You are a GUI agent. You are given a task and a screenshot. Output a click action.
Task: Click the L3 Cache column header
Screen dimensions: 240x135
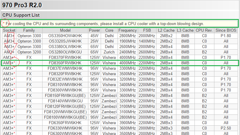coord(185,30)
